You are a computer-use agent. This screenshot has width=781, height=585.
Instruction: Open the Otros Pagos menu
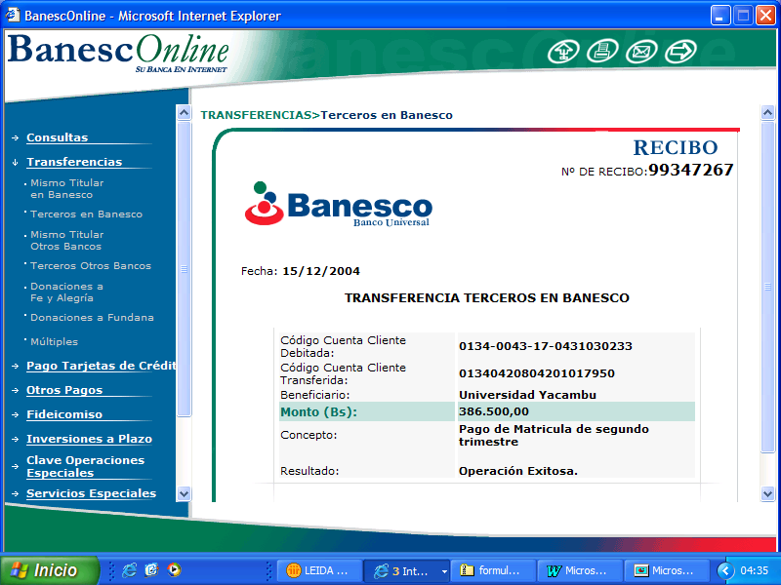point(64,390)
